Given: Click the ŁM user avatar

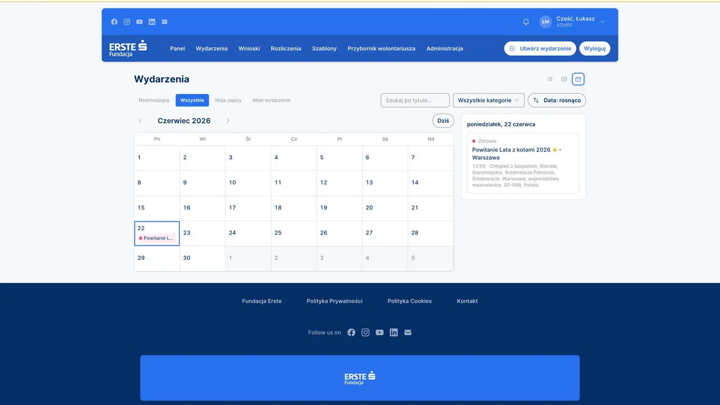Looking at the screenshot, I should (545, 22).
